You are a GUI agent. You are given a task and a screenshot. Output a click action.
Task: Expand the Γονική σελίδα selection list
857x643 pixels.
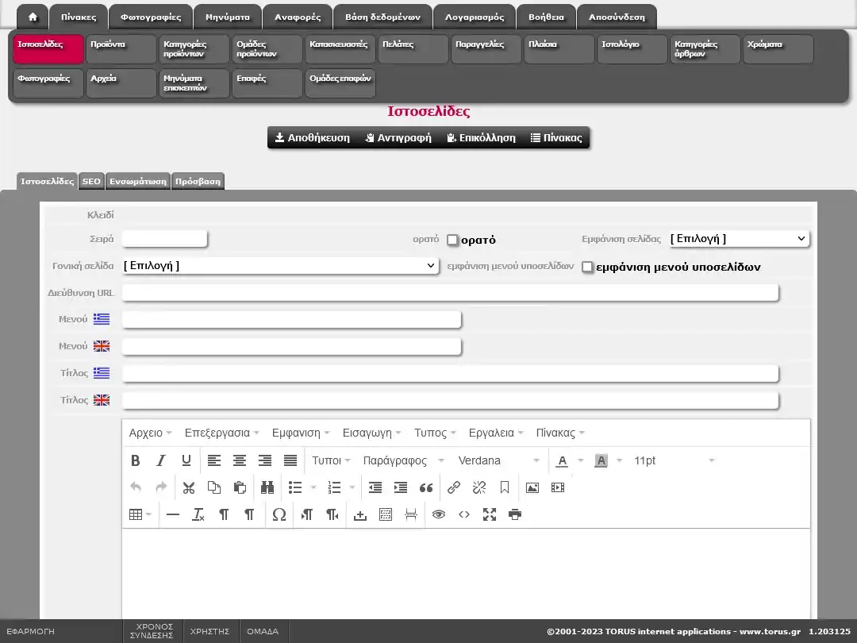tap(280, 265)
